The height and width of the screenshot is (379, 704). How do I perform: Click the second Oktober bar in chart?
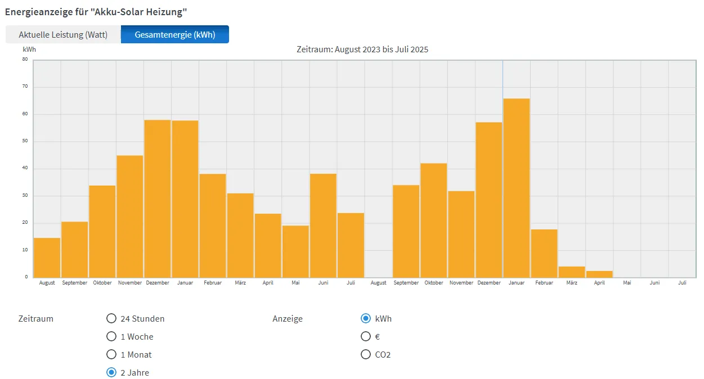click(433, 220)
